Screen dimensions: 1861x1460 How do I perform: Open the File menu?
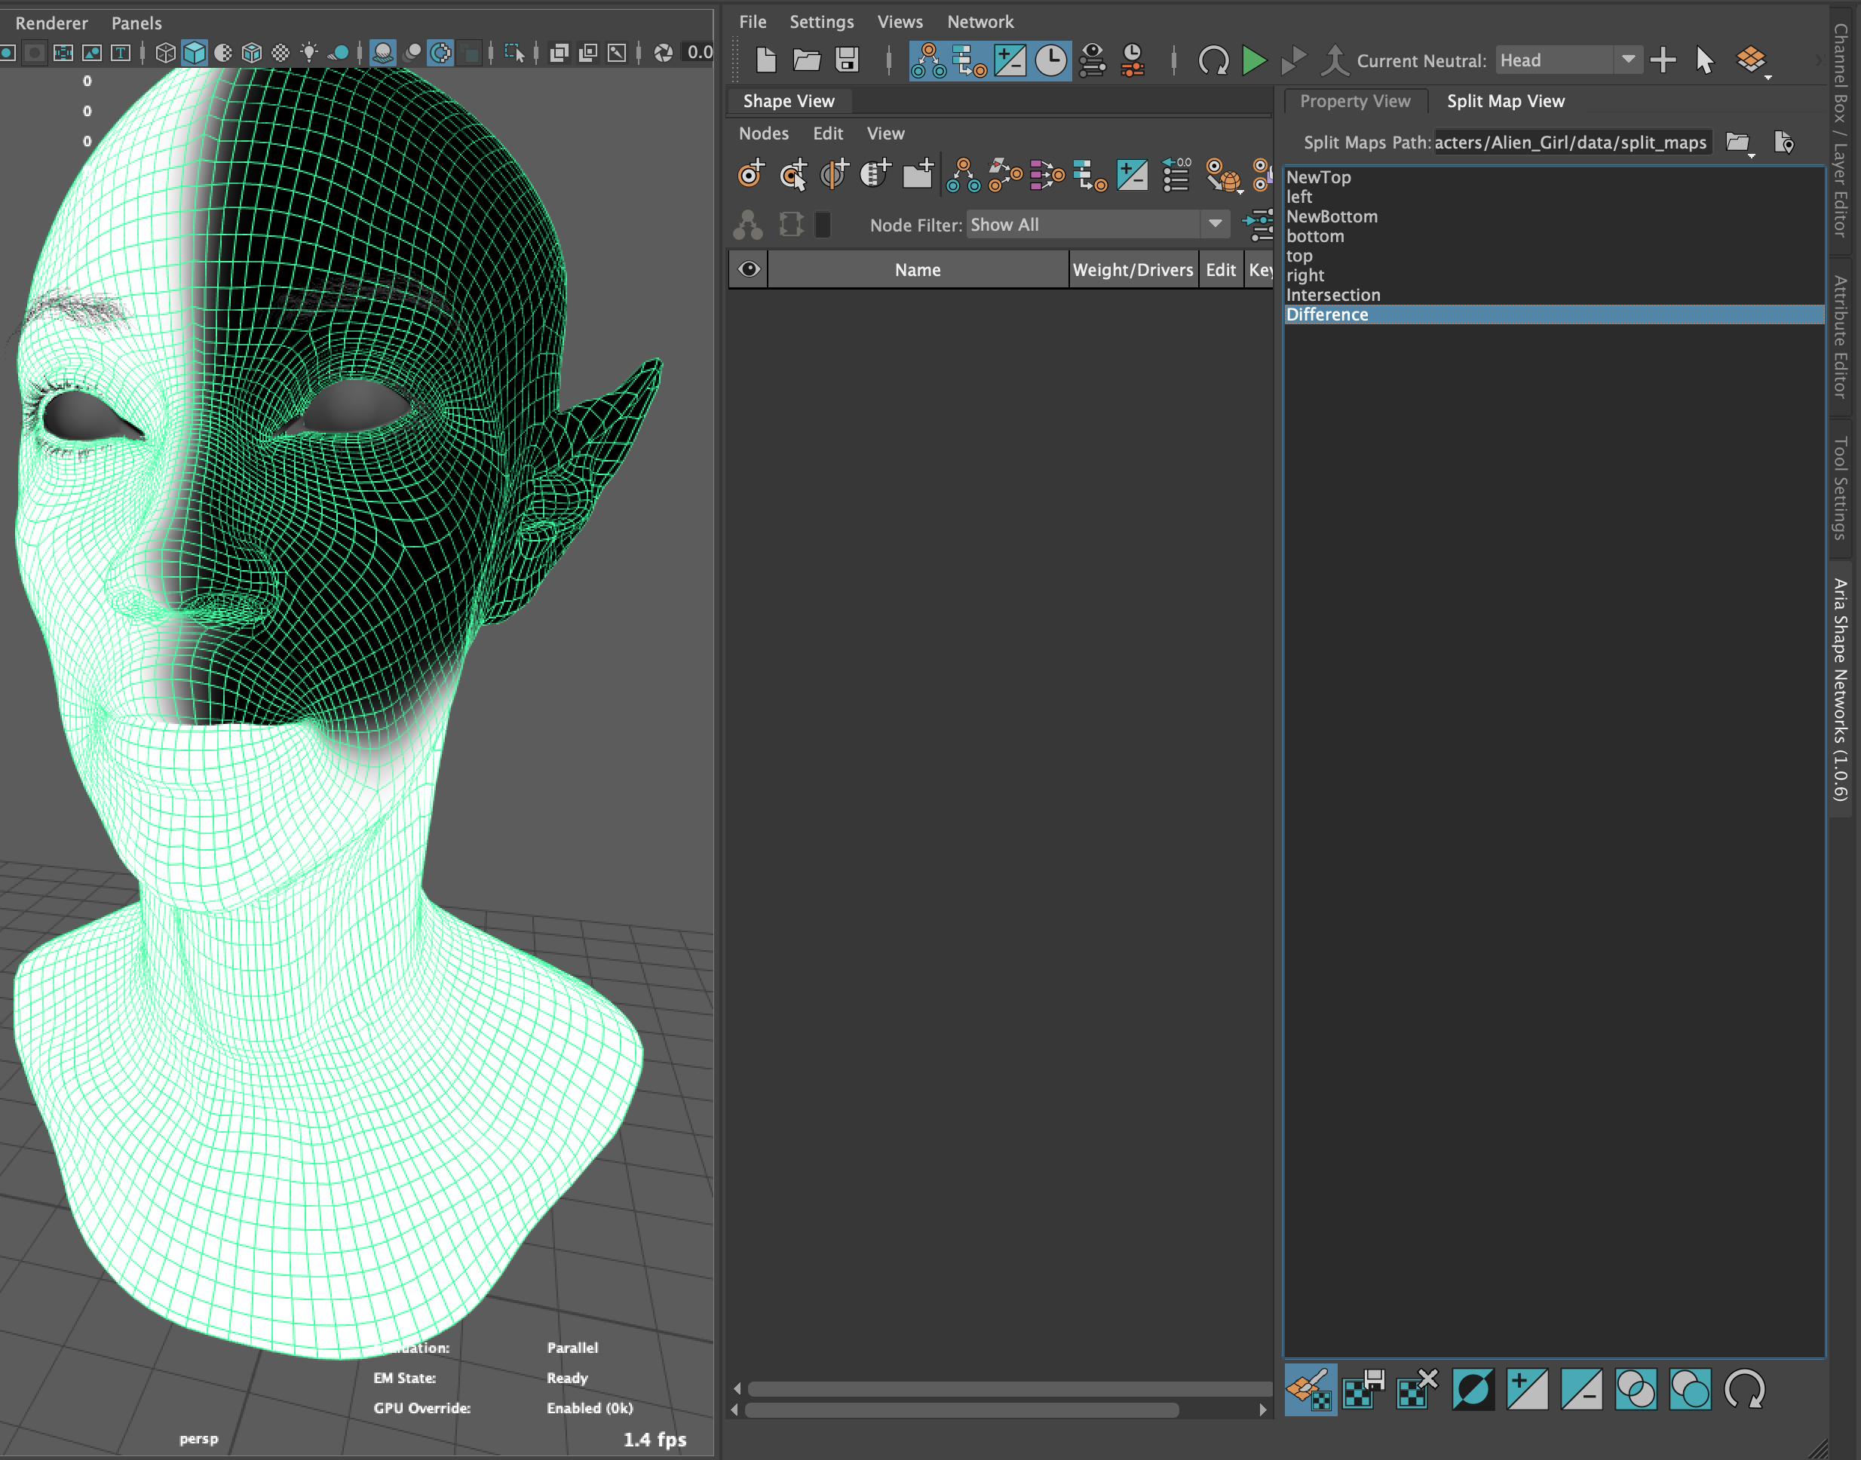[x=753, y=21]
